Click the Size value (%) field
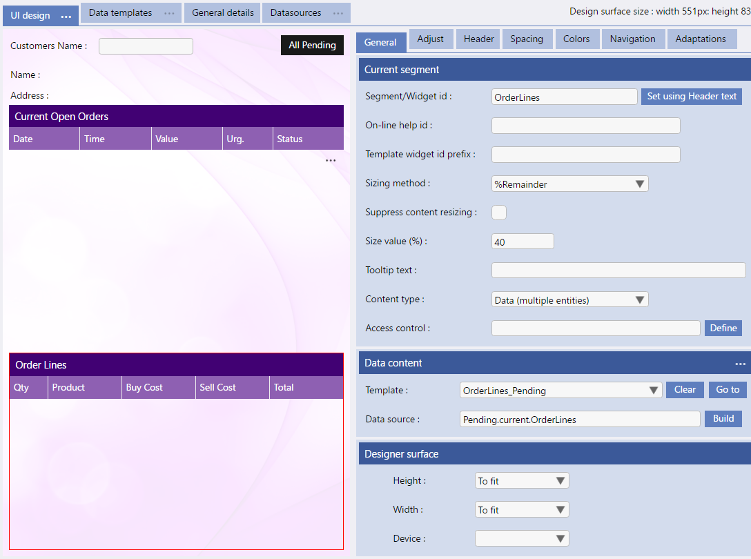Viewport: 751px width, 559px height. point(523,242)
